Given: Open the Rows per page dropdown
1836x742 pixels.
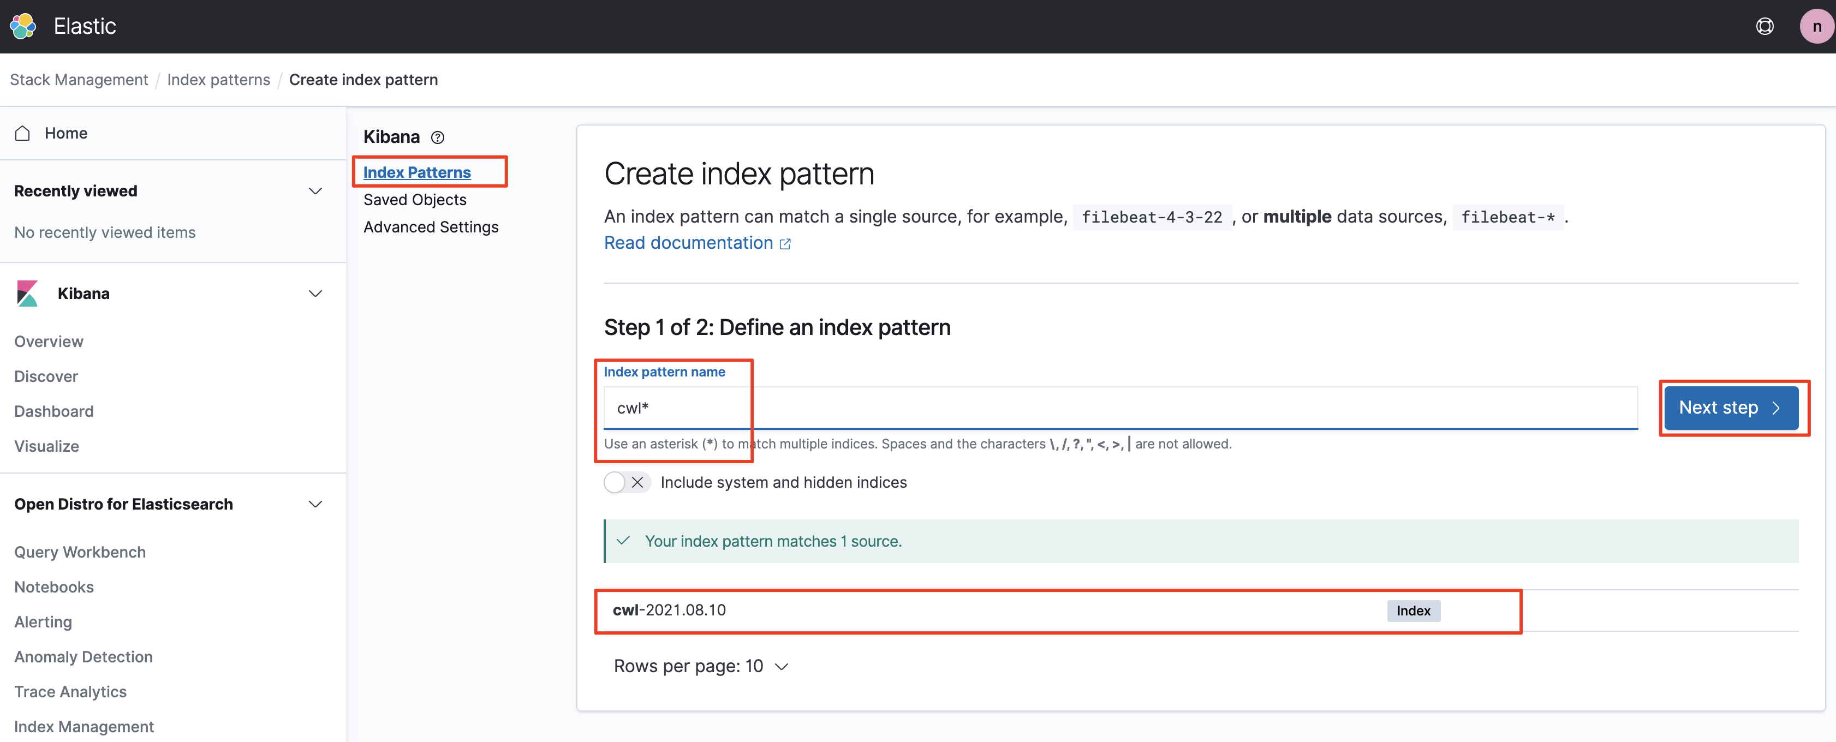Looking at the screenshot, I should point(701,667).
